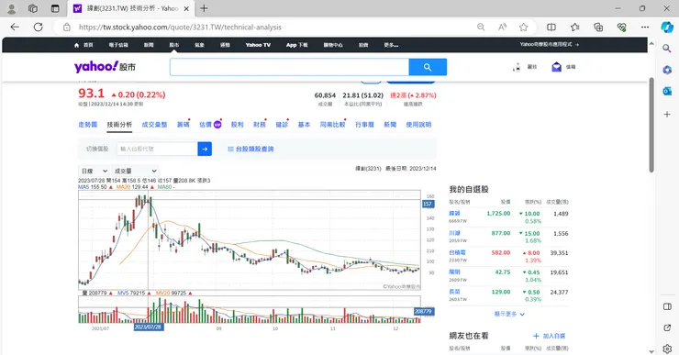Open 緯穎 stock link in watchlist
Viewport: 679px width, 355px height.
pyautogui.click(x=454, y=214)
